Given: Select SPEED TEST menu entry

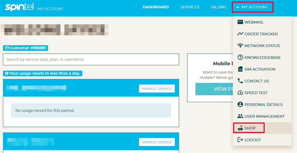Looking at the screenshot, I should pos(262,93).
